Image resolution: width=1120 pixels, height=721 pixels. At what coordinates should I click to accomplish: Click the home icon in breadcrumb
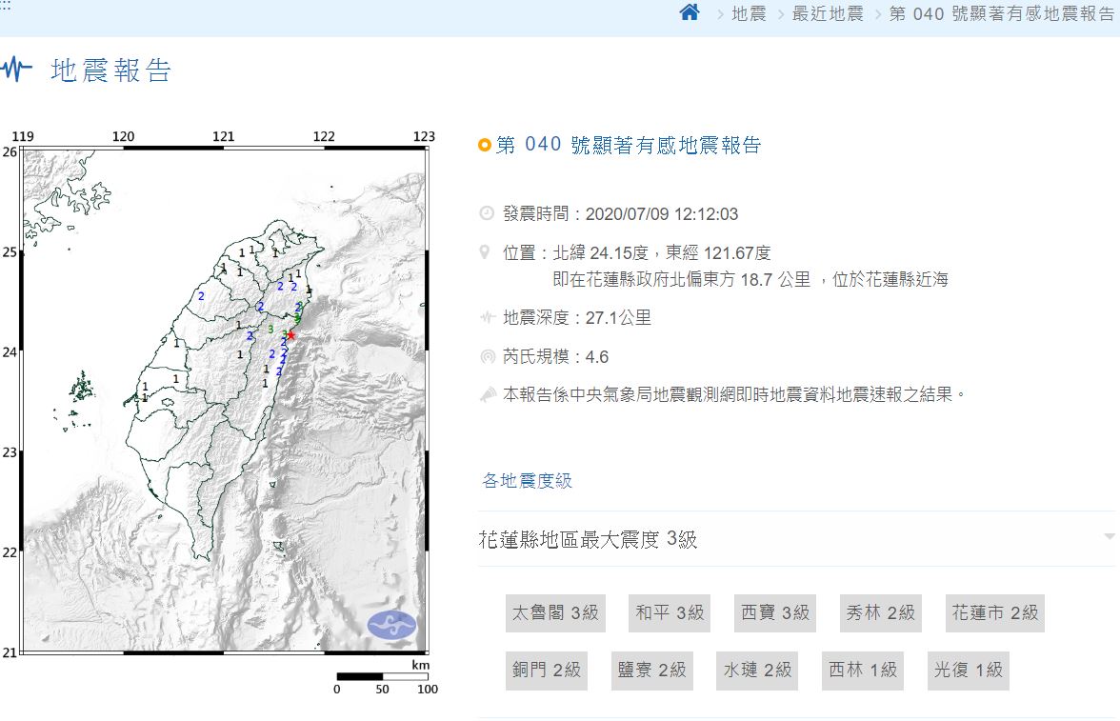tap(690, 13)
